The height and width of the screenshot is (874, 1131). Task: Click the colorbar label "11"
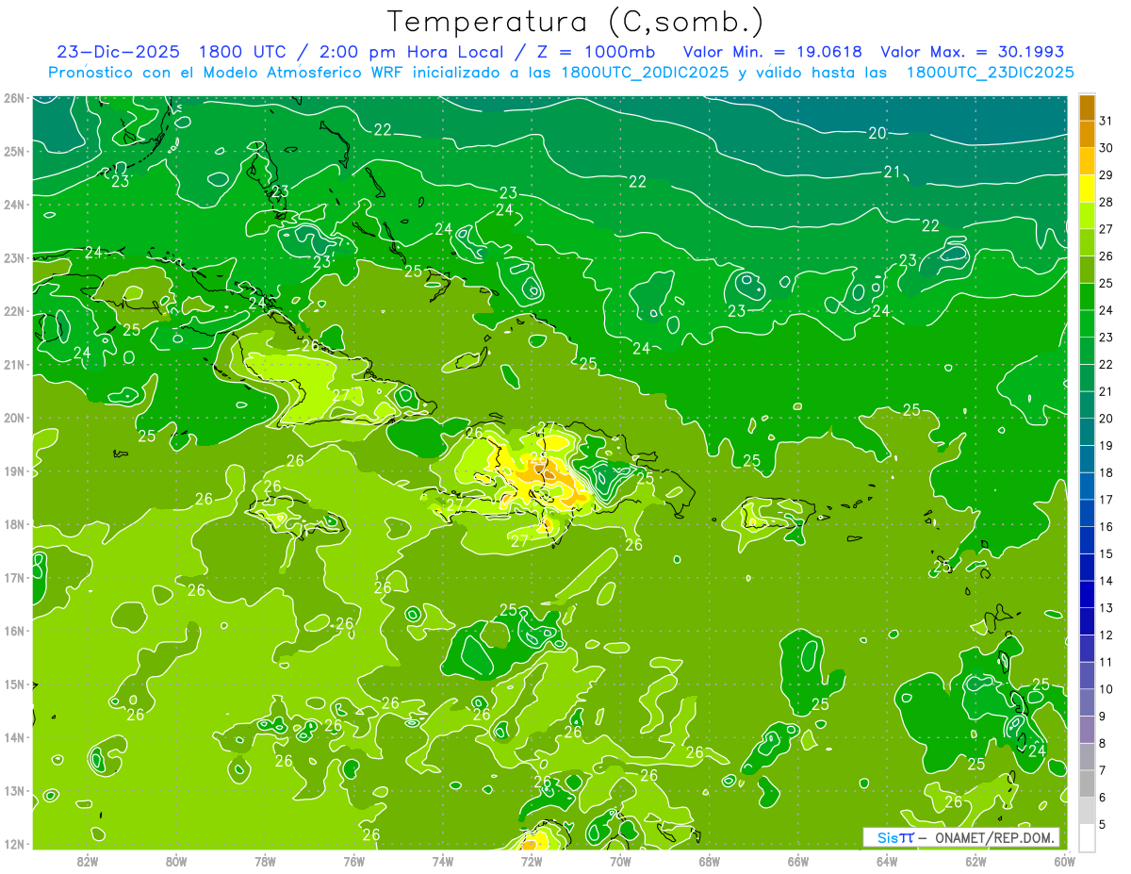(1106, 662)
